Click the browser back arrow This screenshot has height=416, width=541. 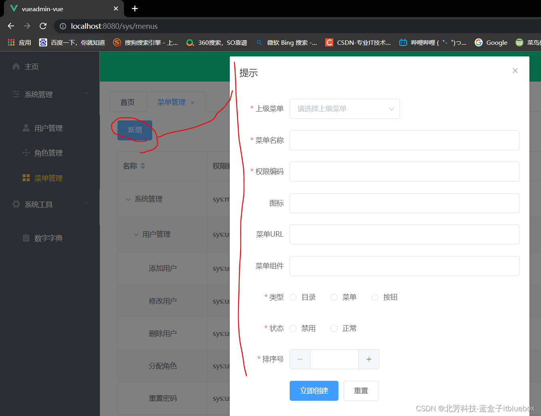11,26
